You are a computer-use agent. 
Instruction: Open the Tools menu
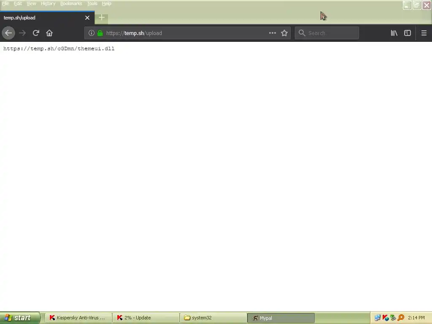[x=92, y=3]
